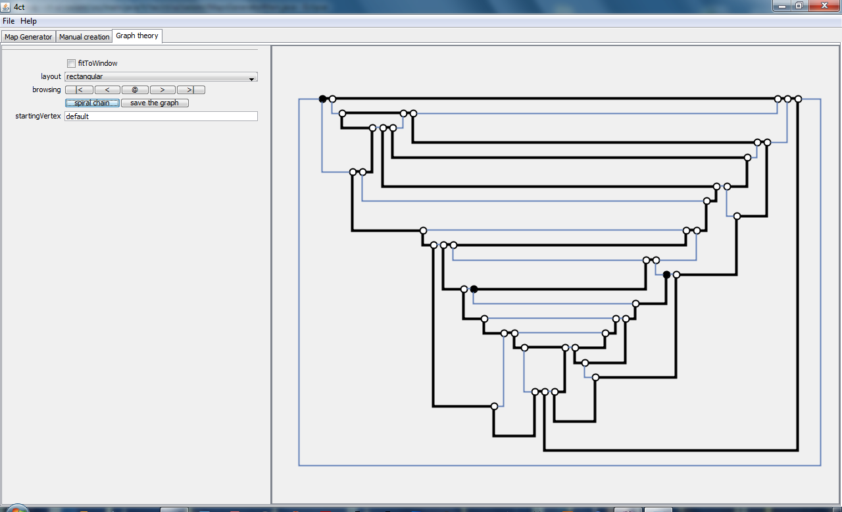The width and height of the screenshot is (842, 512).
Task: Select the rightmost filled black graph vertex
Action: coord(666,274)
